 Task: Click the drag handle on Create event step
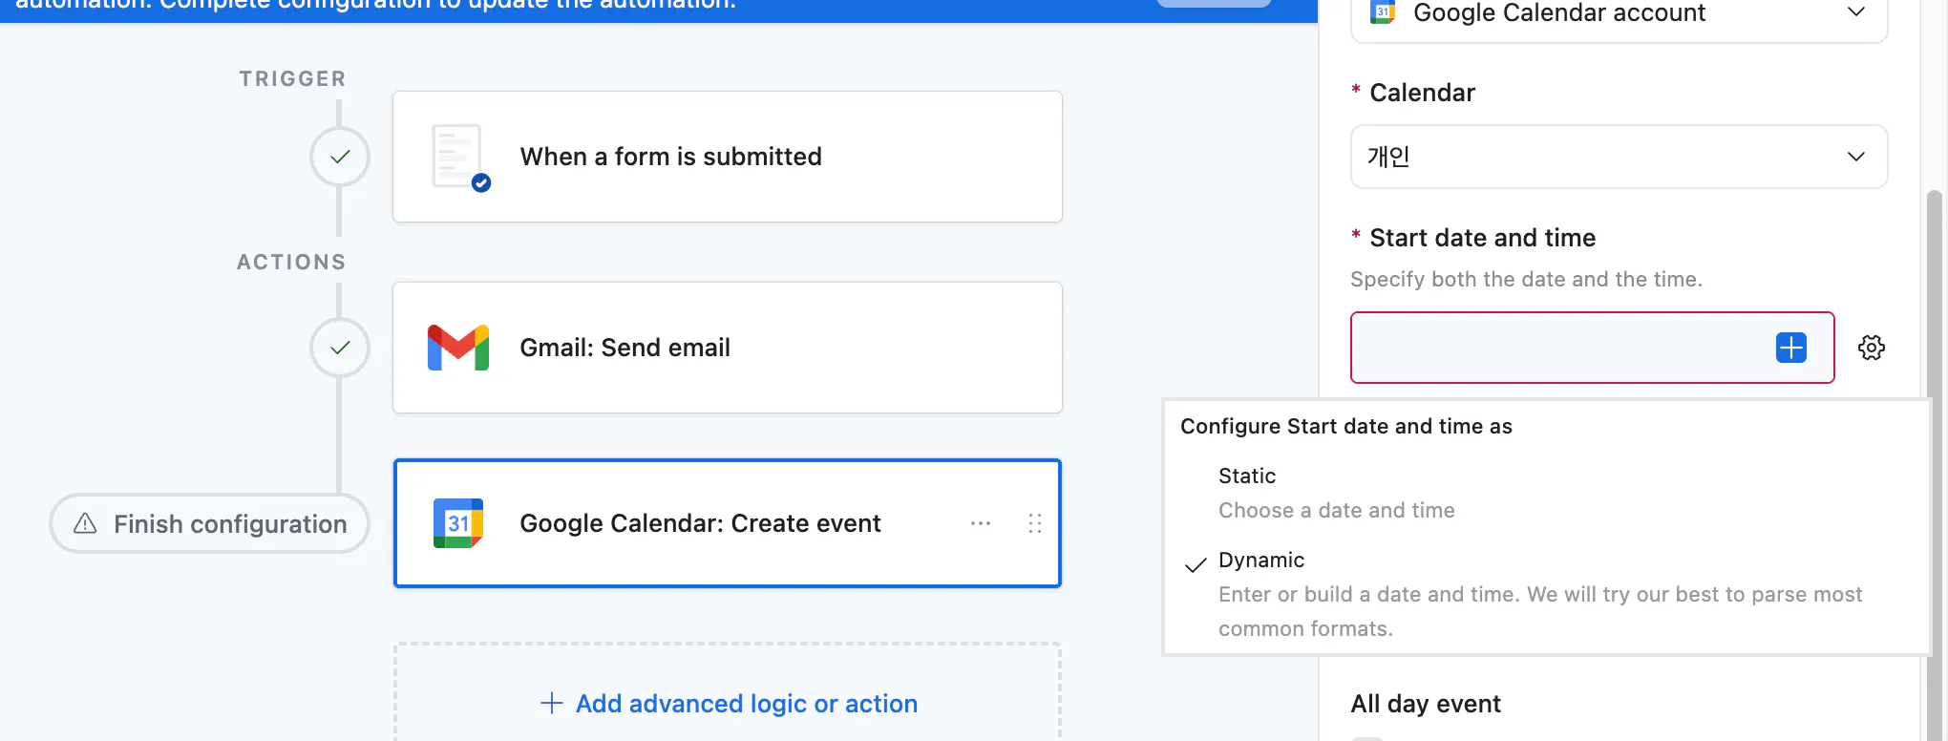1034,523
